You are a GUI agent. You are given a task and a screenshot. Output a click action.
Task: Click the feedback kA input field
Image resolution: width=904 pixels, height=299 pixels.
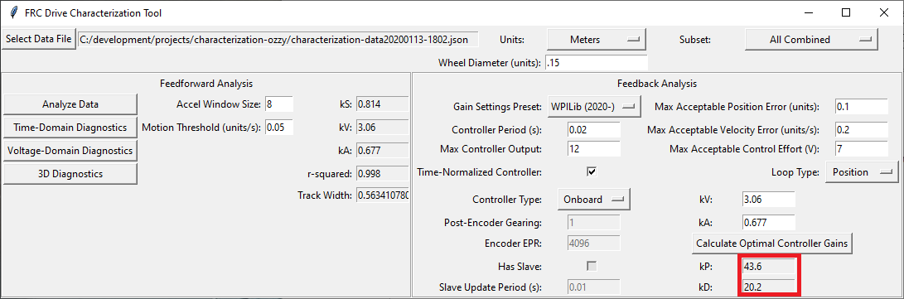pos(768,222)
